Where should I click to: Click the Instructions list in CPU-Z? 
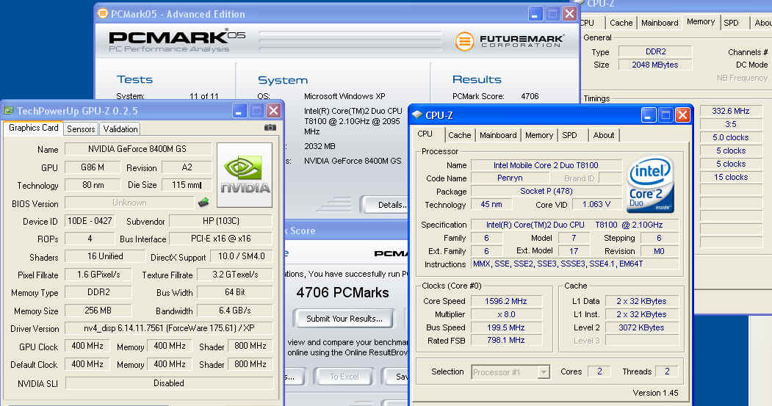click(574, 264)
